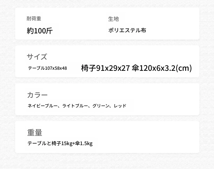The width and height of the screenshot is (214, 169).
Task: Click the 椅子91x29x27 chair size text
Action: point(105,68)
